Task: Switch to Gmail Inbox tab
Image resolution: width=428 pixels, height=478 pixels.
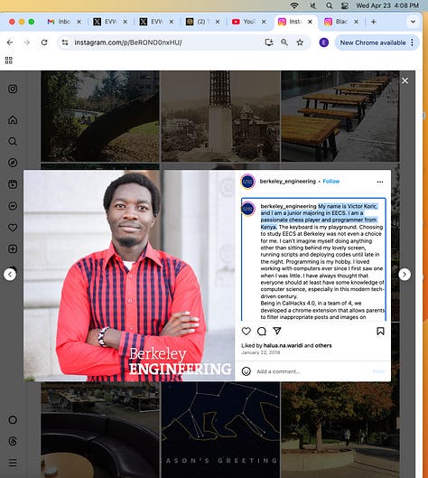Action: (59, 22)
